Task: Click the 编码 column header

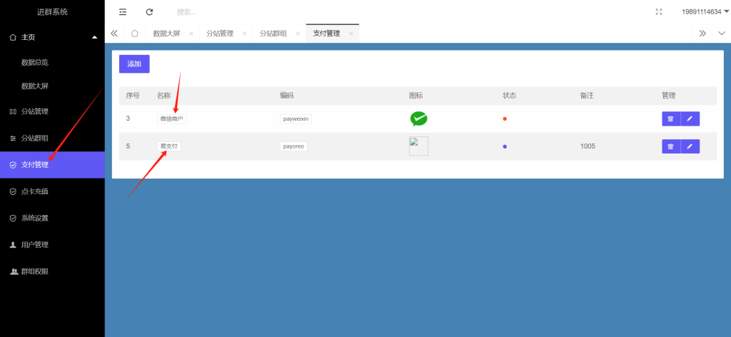Action: tap(287, 96)
